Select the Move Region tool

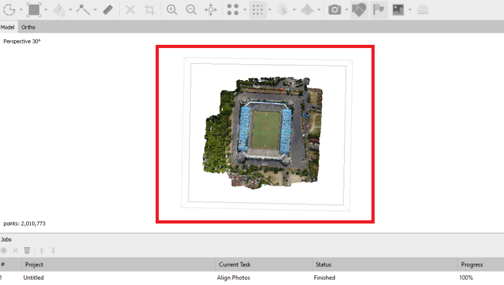click(x=59, y=10)
